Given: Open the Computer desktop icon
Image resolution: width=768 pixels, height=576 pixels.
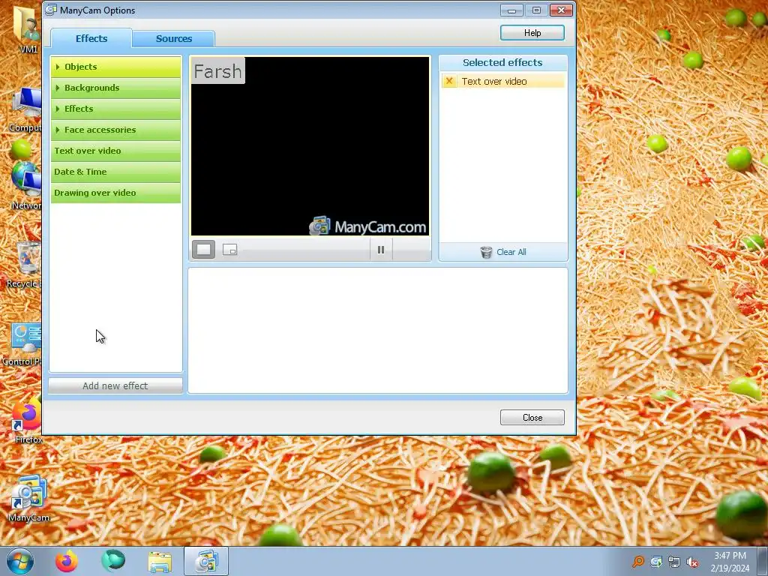Looking at the screenshot, I should 25,109.
